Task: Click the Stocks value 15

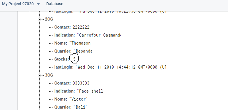Action: tap(73, 59)
